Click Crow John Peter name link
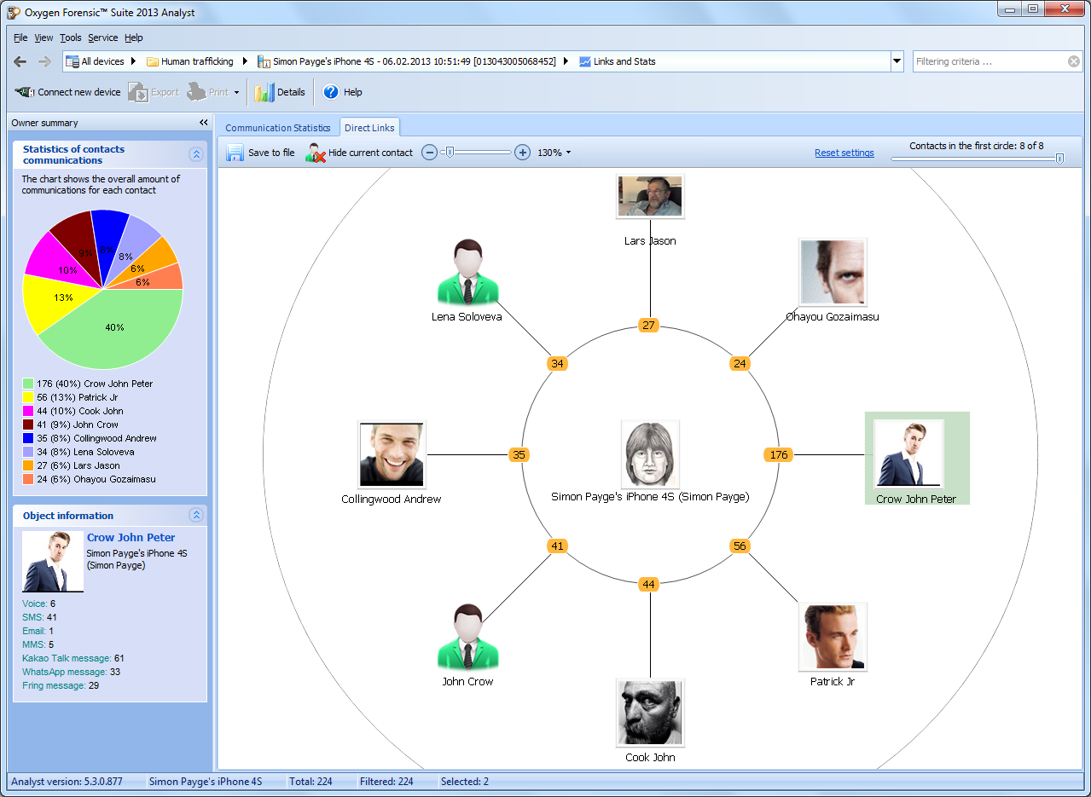 (x=131, y=538)
